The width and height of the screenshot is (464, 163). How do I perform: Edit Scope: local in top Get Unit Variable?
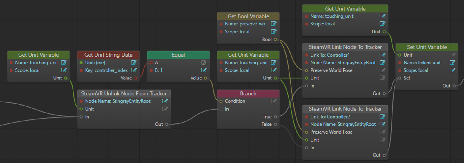383,24
